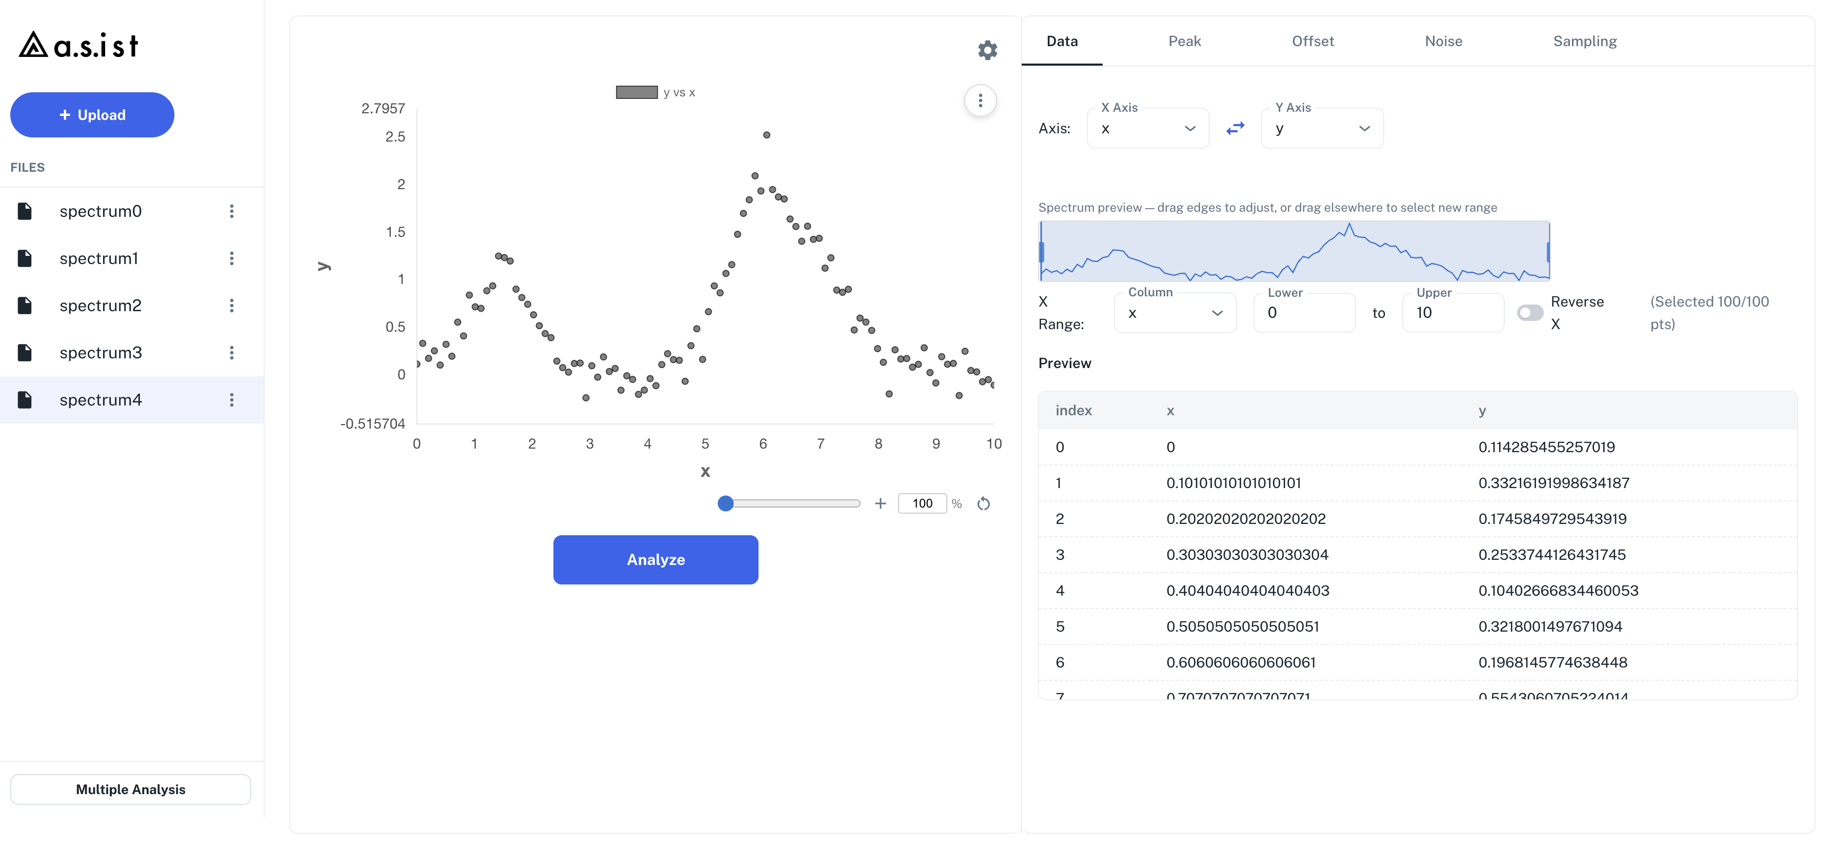Click the Upper range input field
The width and height of the screenshot is (1833, 849).
pyautogui.click(x=1452, y=313)
